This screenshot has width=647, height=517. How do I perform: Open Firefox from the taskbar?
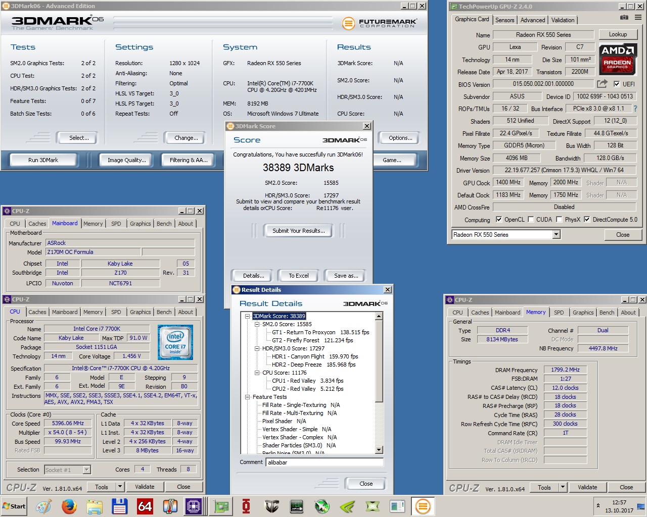pos(69,506)
